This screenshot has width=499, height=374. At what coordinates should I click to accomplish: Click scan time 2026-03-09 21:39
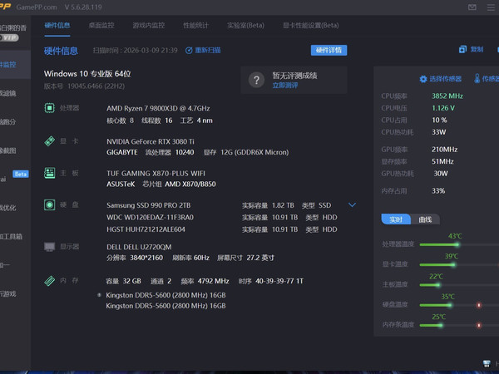(151, 50)
